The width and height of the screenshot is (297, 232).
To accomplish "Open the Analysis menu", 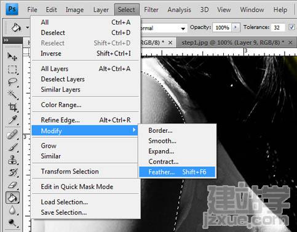I will point(180,10).
